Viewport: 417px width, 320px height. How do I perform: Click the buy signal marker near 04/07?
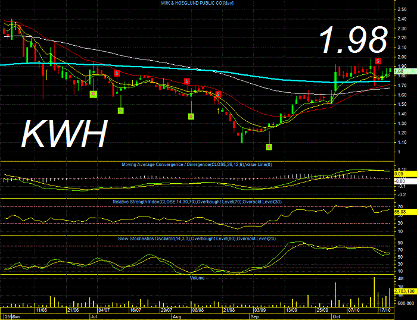point(94,94)
